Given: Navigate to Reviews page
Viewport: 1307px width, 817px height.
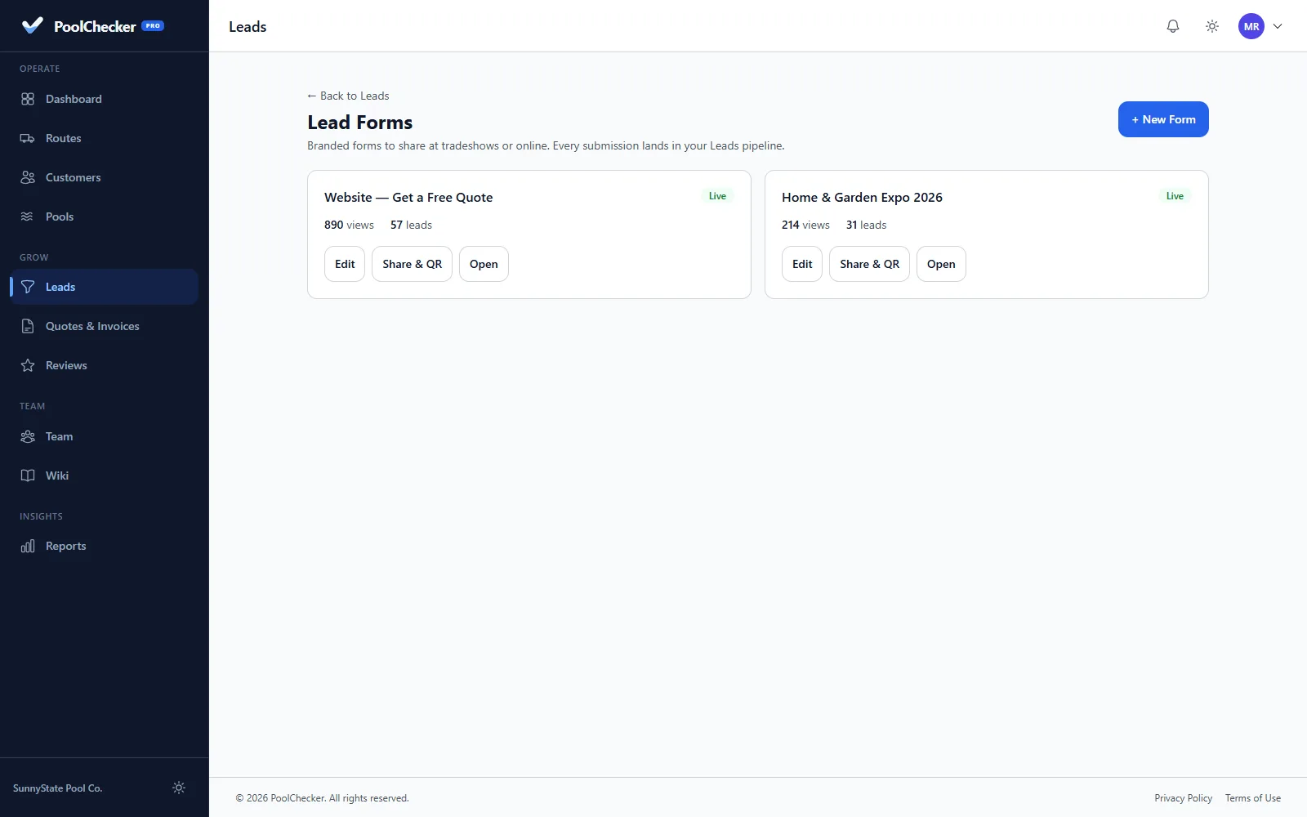Looking at the screenshot, I should click(105, 365).
